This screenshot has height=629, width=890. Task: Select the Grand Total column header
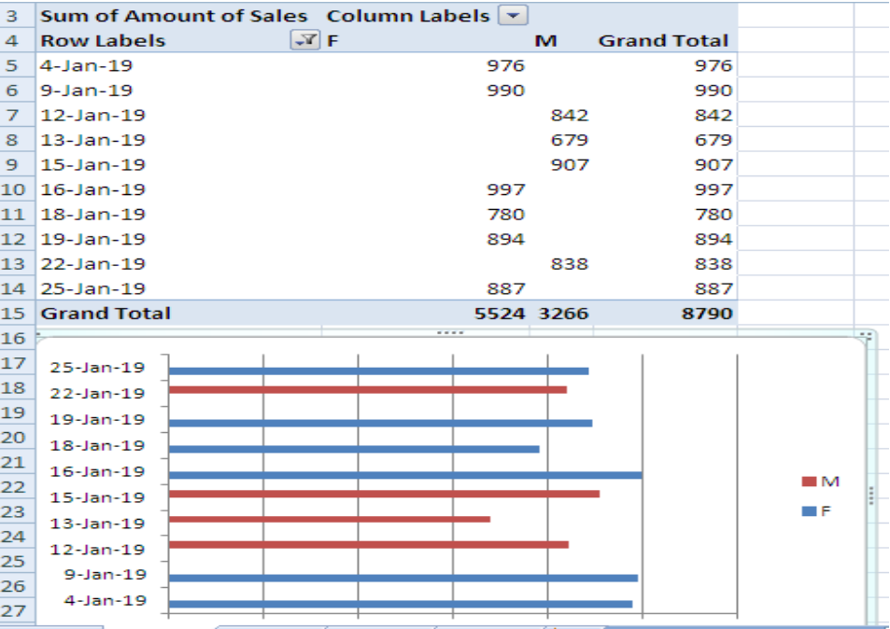tap(665, 40)
